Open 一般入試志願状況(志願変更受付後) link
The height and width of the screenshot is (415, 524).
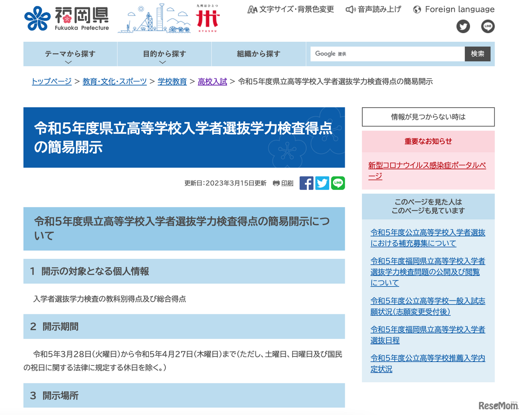point(428,306)
